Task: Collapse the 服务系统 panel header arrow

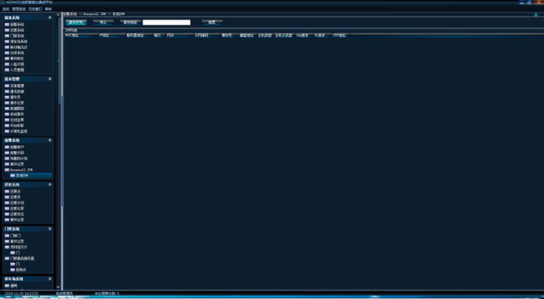Action: click(x=50, y=17)
